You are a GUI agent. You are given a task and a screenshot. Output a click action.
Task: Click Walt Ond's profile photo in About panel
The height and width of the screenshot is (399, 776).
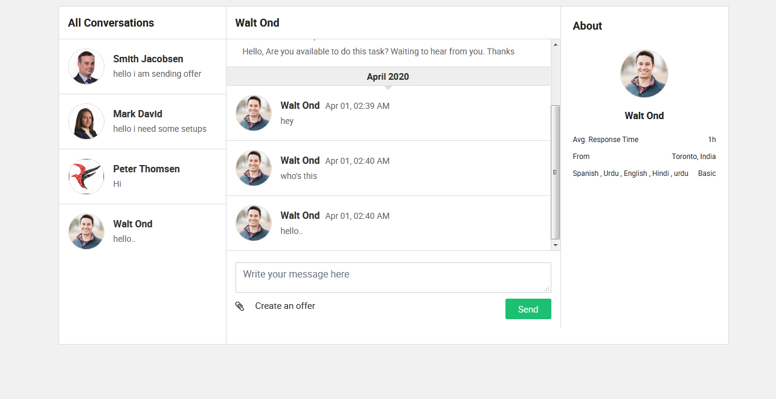point(644,74)
